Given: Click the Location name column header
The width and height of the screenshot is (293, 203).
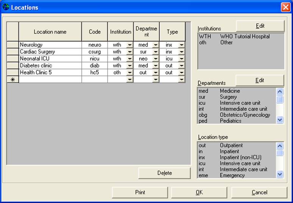Looking at the screenshot, I should click(50, 32).
